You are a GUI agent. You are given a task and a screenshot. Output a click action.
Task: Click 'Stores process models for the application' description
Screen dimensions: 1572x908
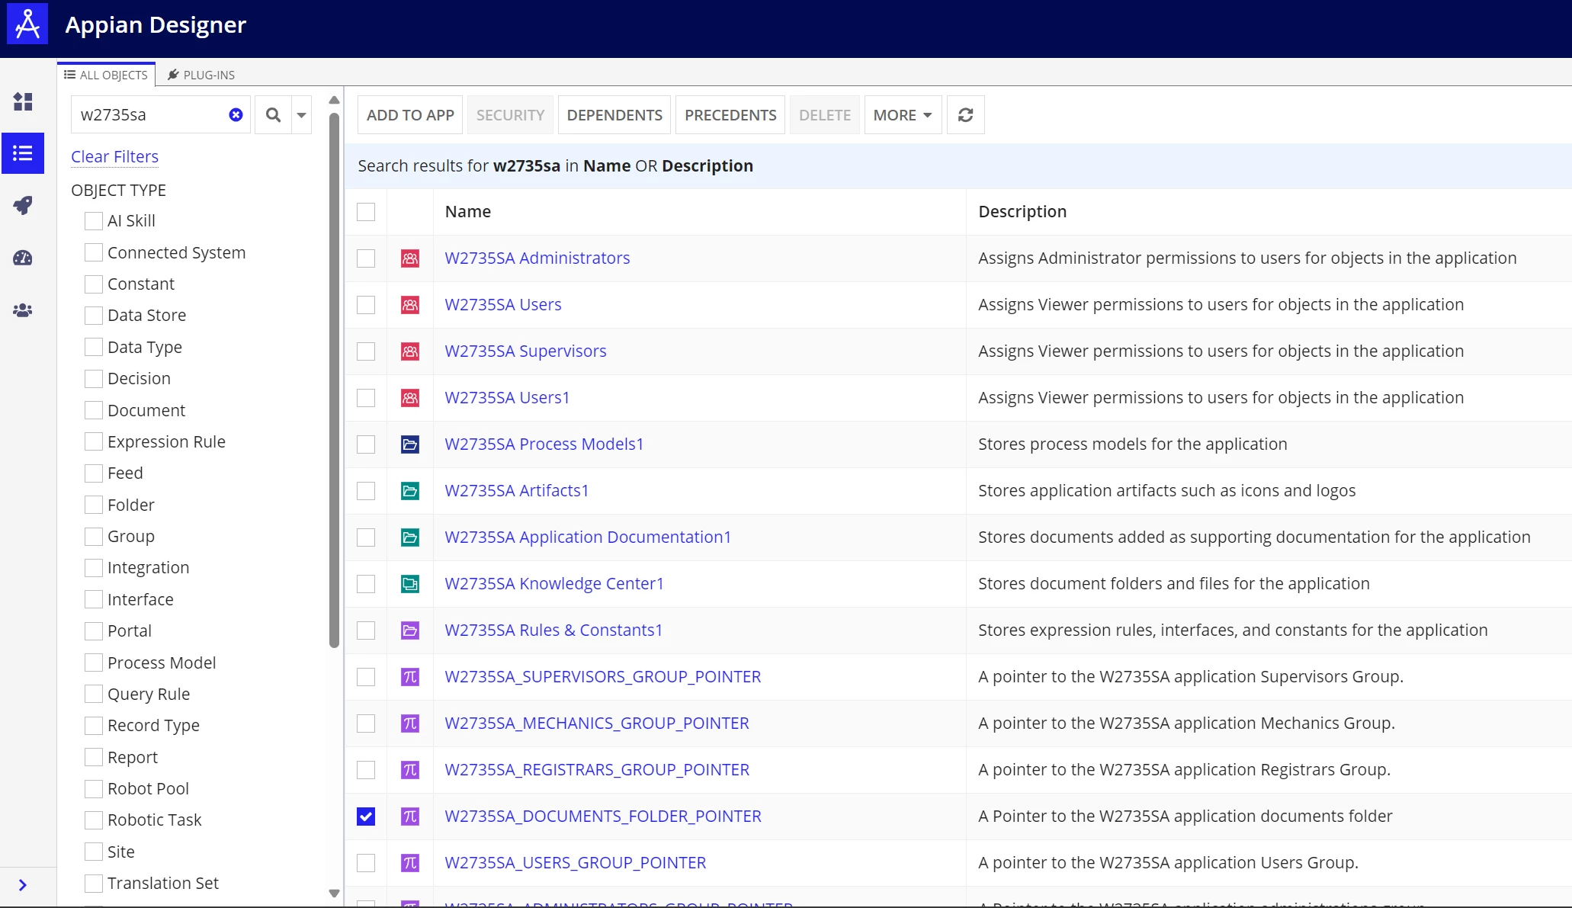(x=1133, y=444)
